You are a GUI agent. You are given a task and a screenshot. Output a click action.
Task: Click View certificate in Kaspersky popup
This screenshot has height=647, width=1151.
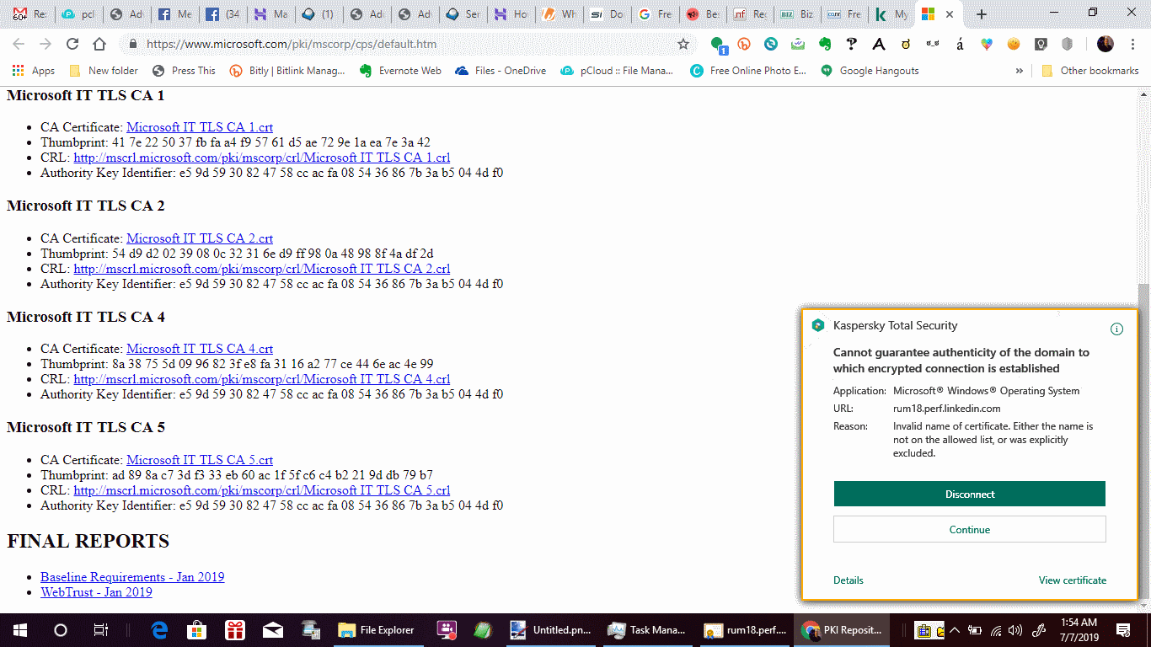[x=1073, y=580]
